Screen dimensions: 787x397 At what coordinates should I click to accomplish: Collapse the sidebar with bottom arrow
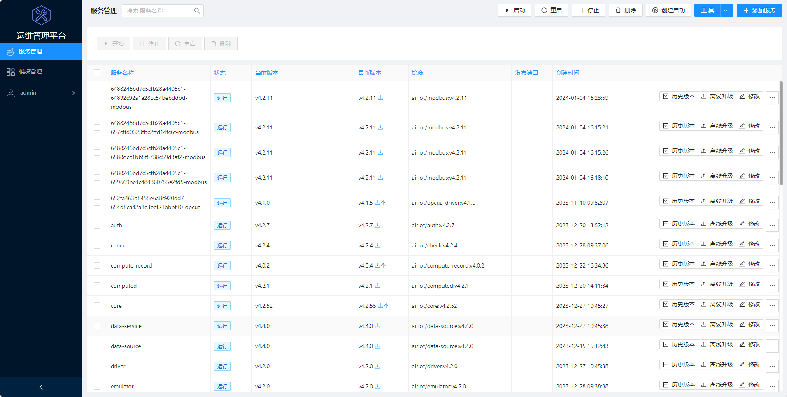tap(41, 387)
